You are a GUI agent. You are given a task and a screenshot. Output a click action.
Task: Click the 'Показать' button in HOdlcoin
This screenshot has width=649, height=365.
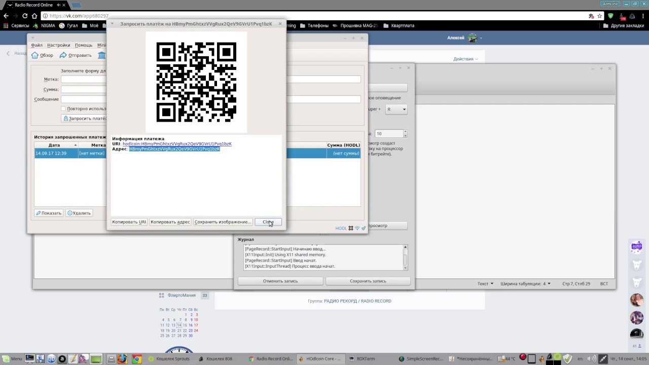[49, 213]
